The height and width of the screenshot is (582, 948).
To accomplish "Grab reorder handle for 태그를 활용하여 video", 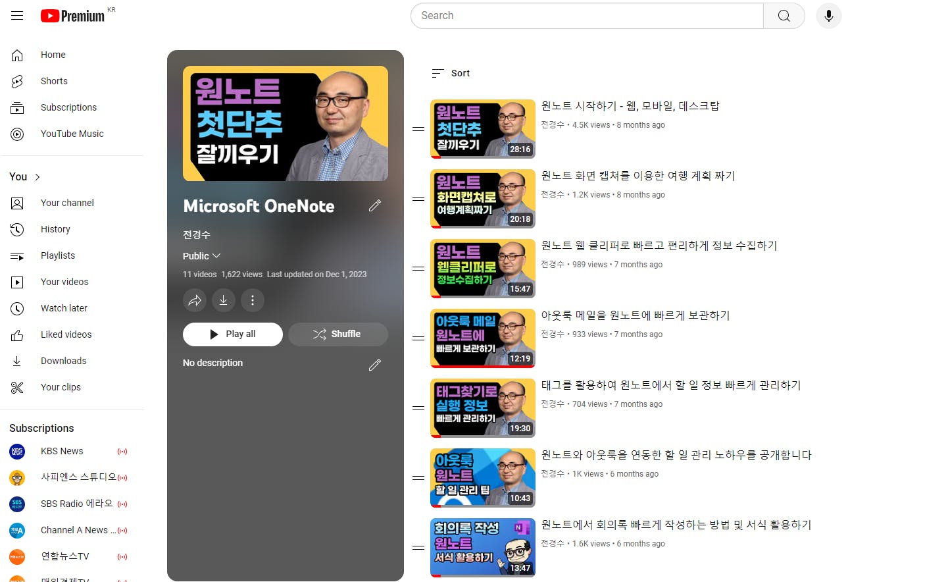I will (x=418, y=408).
